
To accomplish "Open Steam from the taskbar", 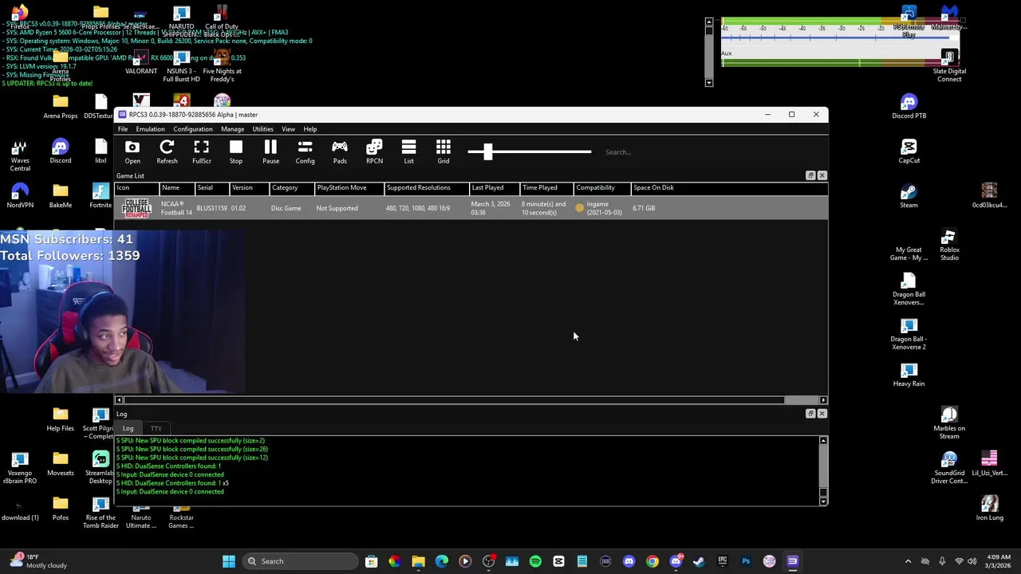I will (699, 561).
